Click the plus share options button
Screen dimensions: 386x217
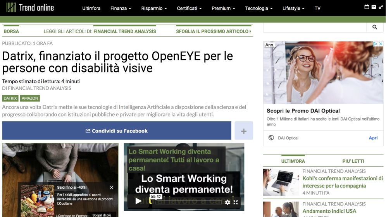point(244,131)
